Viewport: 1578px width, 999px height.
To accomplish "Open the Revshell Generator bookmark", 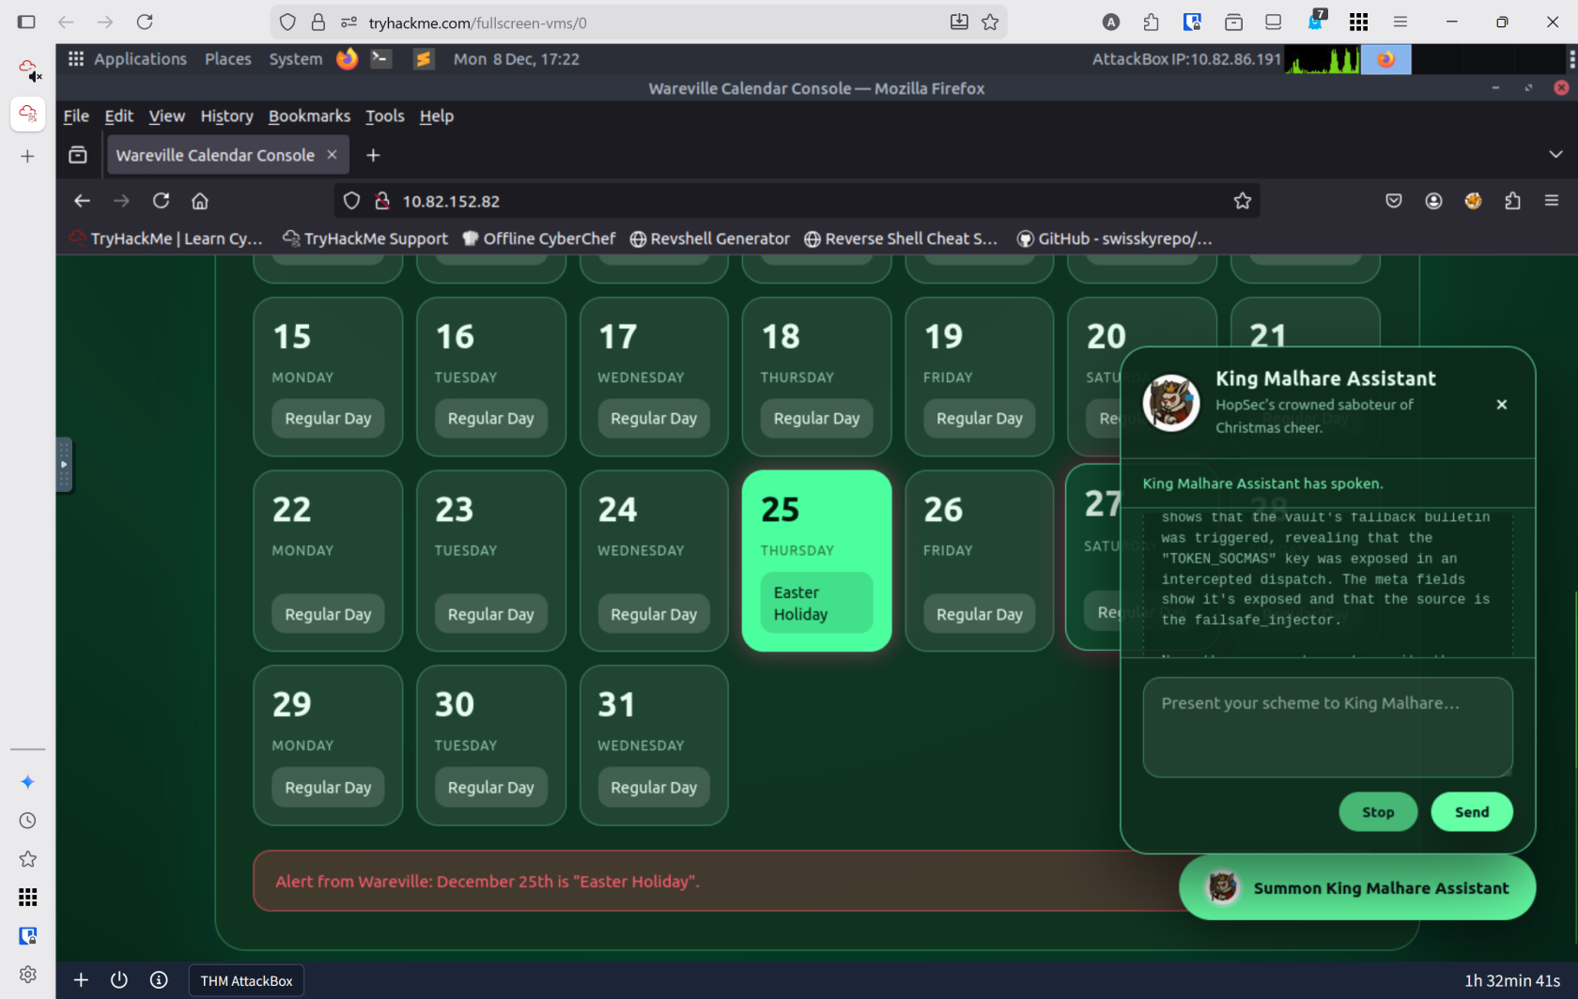I will coord(710,238).
